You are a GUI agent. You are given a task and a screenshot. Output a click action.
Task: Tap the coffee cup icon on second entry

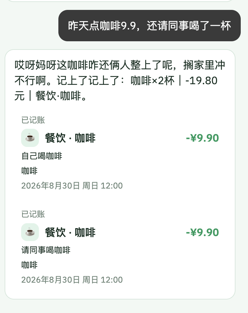pyautogui.click(x=30, y=232)
